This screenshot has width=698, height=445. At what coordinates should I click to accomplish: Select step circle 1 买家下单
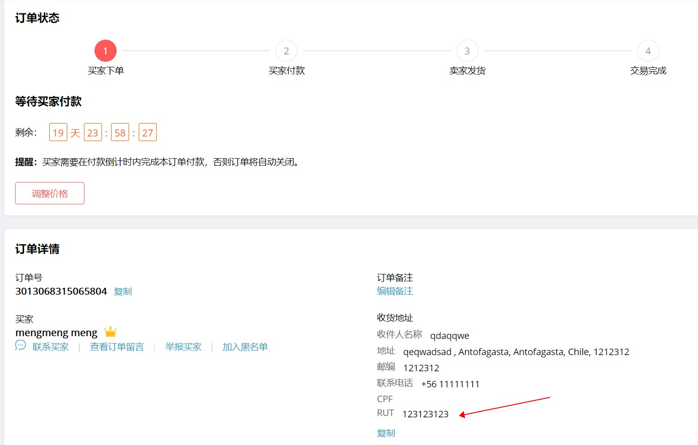(x=105, y=51)
